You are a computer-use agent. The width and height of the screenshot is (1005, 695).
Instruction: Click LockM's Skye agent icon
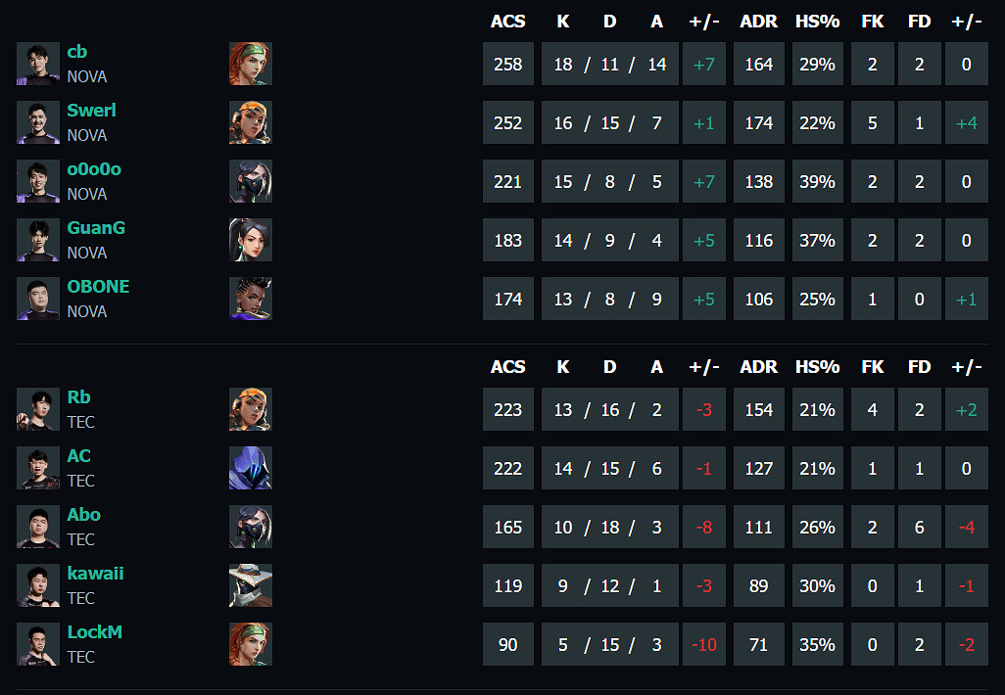click(x=251, y=644)
